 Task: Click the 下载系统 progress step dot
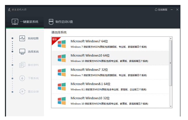pos(12,79)
